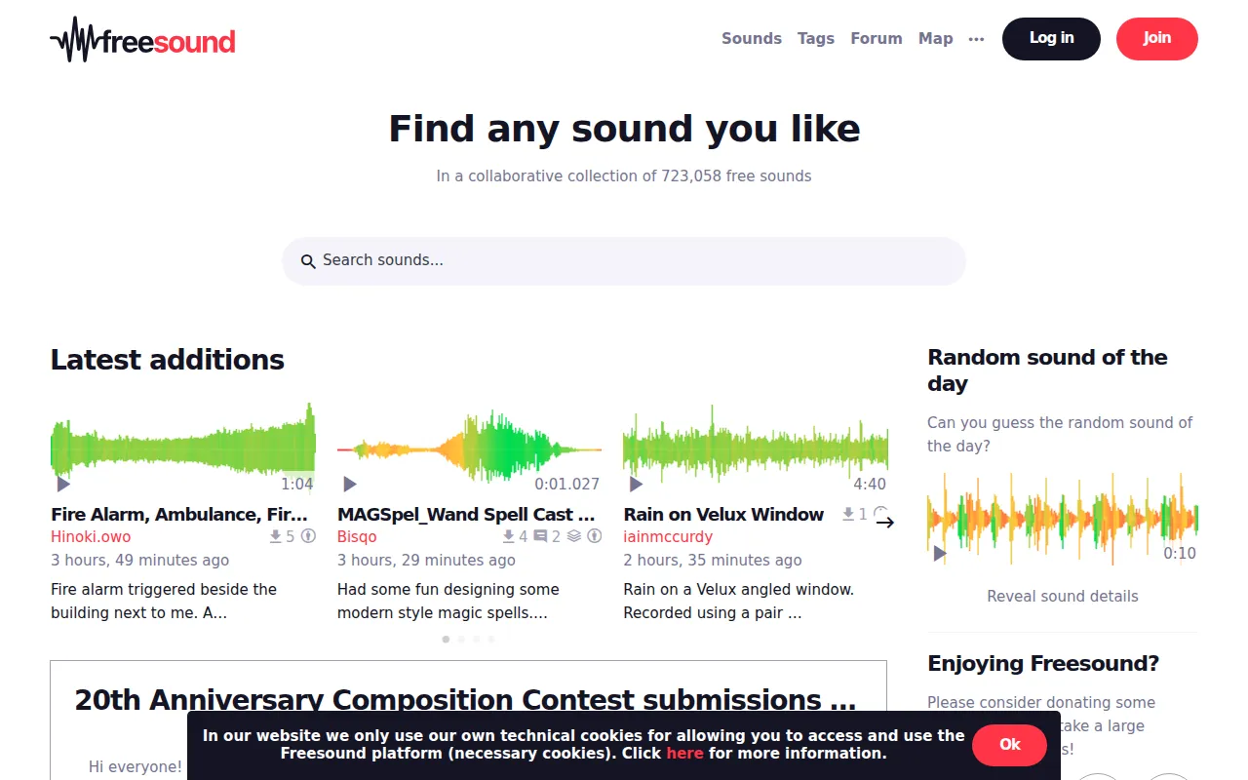This screenshot has width=1248, height=780.
Task: Click the 'Enjoying Freesound?' heading
Action: (x=1043, y=664)
